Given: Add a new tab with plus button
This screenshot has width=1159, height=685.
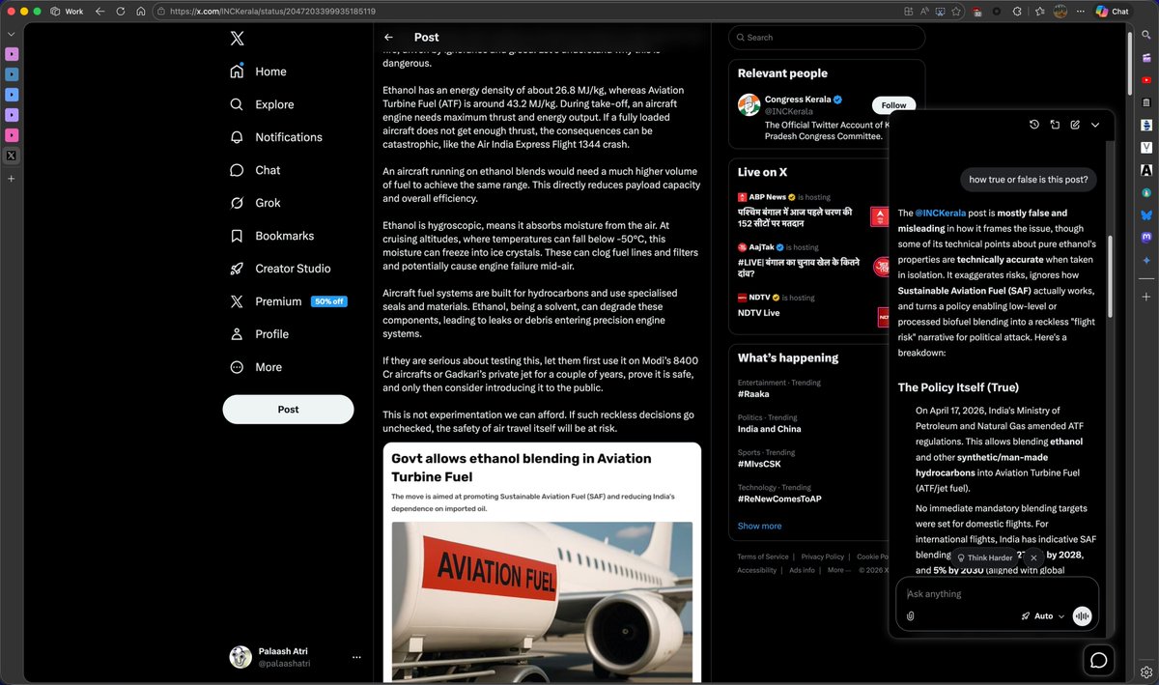Looking at the screenshot, I should point(11,179).
